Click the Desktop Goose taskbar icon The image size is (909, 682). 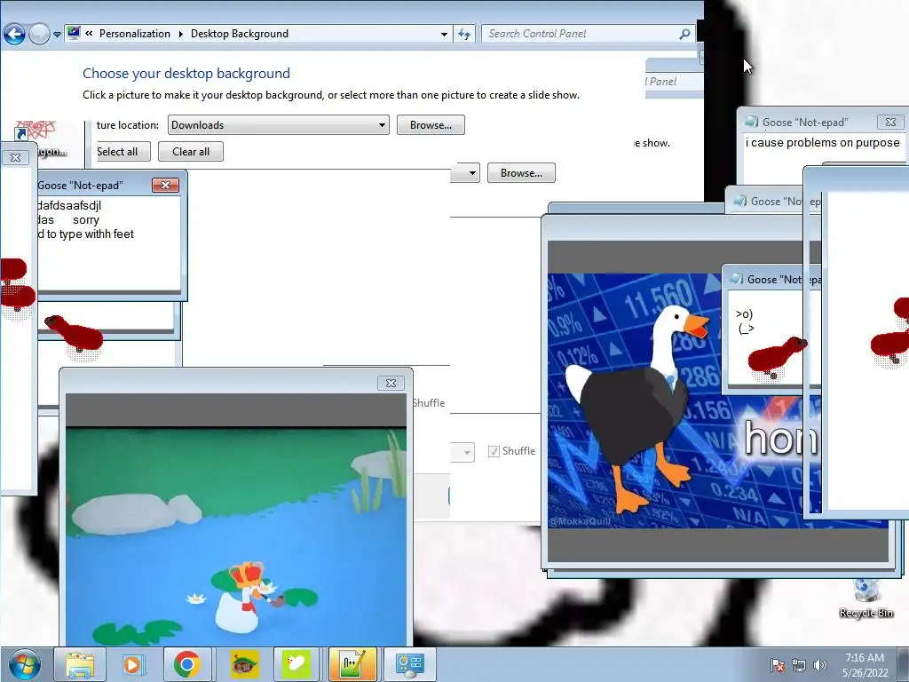click(x=296, y=664)
